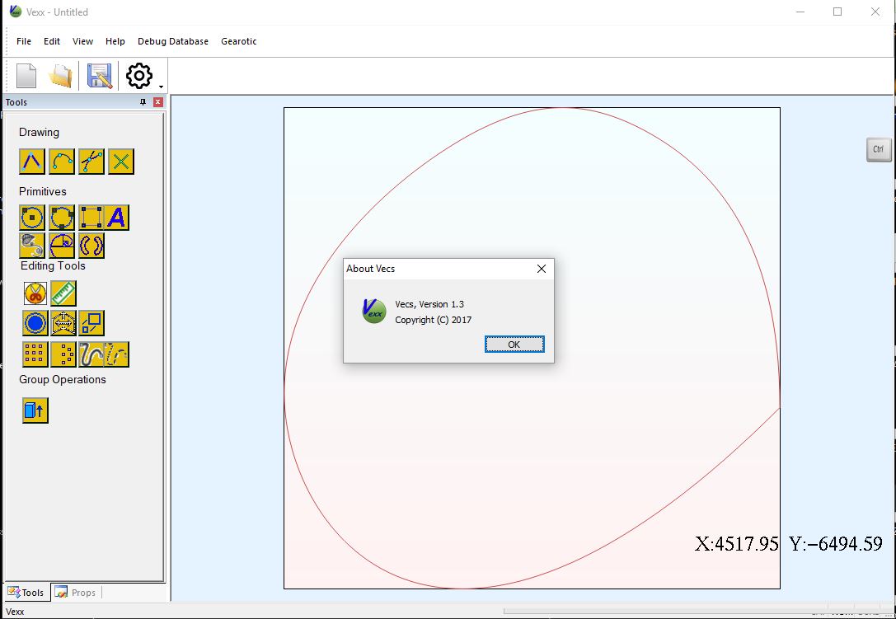The image size is (896, 619).
Task: Pin the Tools panel
Action: click(x=143, y=102)
